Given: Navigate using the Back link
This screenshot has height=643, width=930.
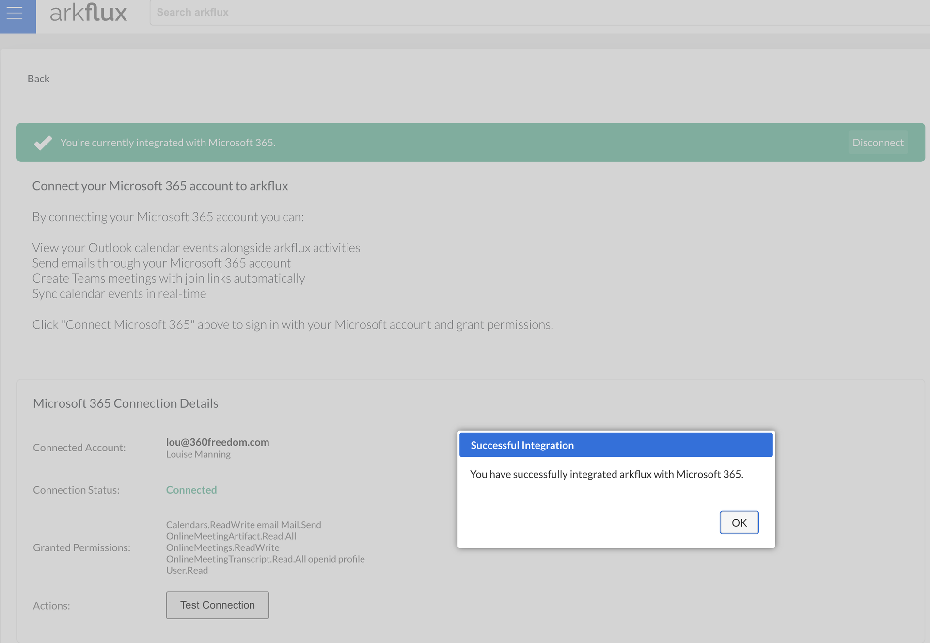Looking at the screenshot, I should point(38,78).
